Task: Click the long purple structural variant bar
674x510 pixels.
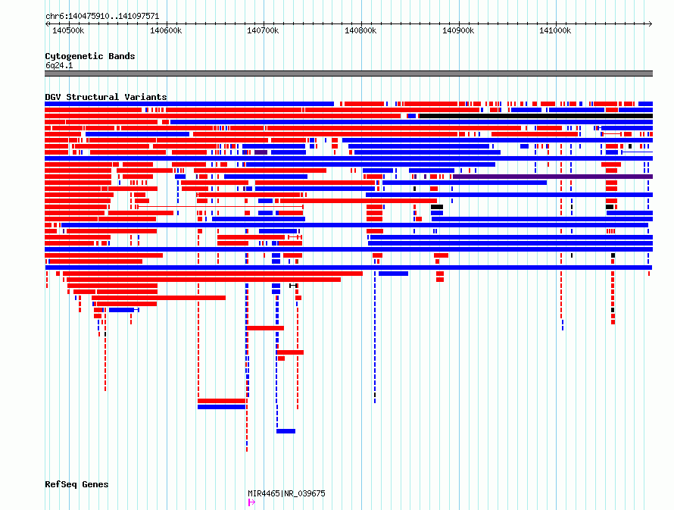Action: 553,177
